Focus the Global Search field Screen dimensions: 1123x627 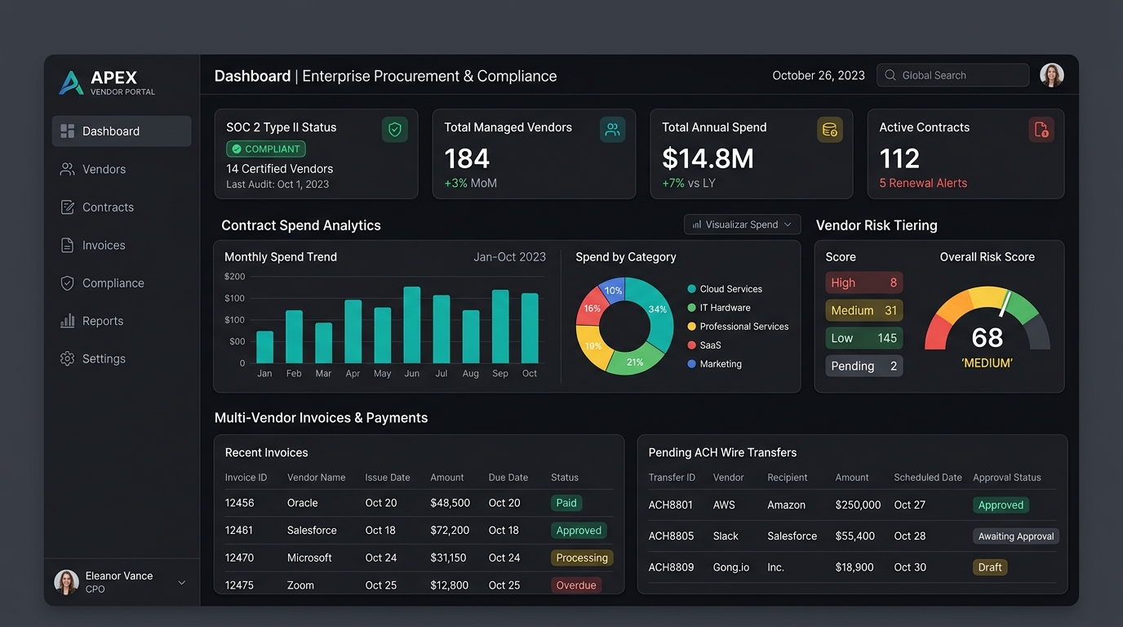click(x=952, y=75)
